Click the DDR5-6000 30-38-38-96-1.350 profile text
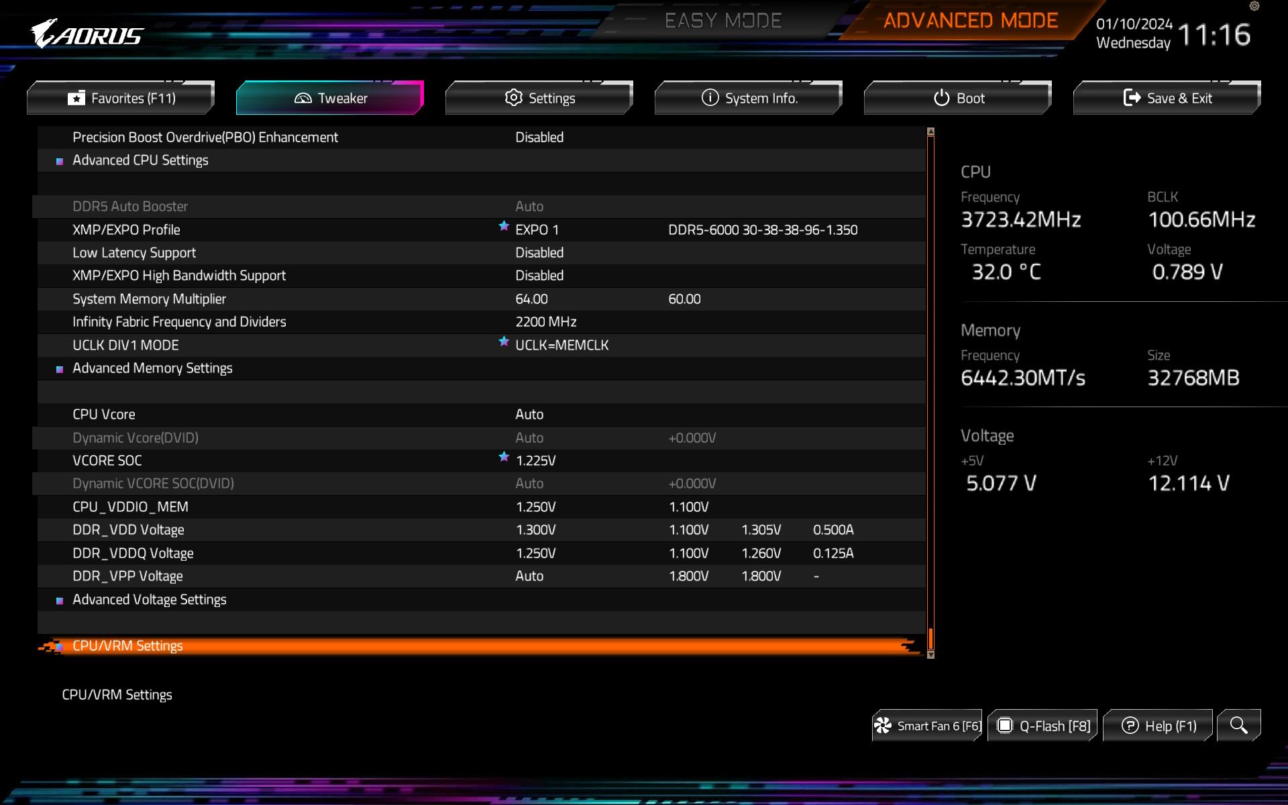This screenshot has width=1288, height=805. click(x=763, y=230)
